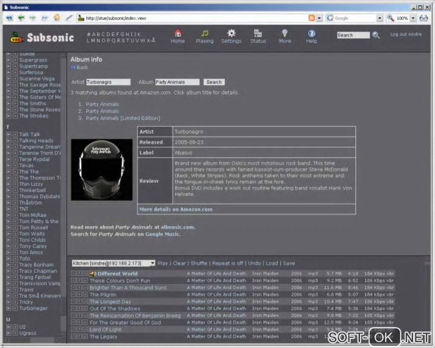Open Party Animals [Limited Edition] result
This screenshot has width=435, height=348.
pos(123,118)
